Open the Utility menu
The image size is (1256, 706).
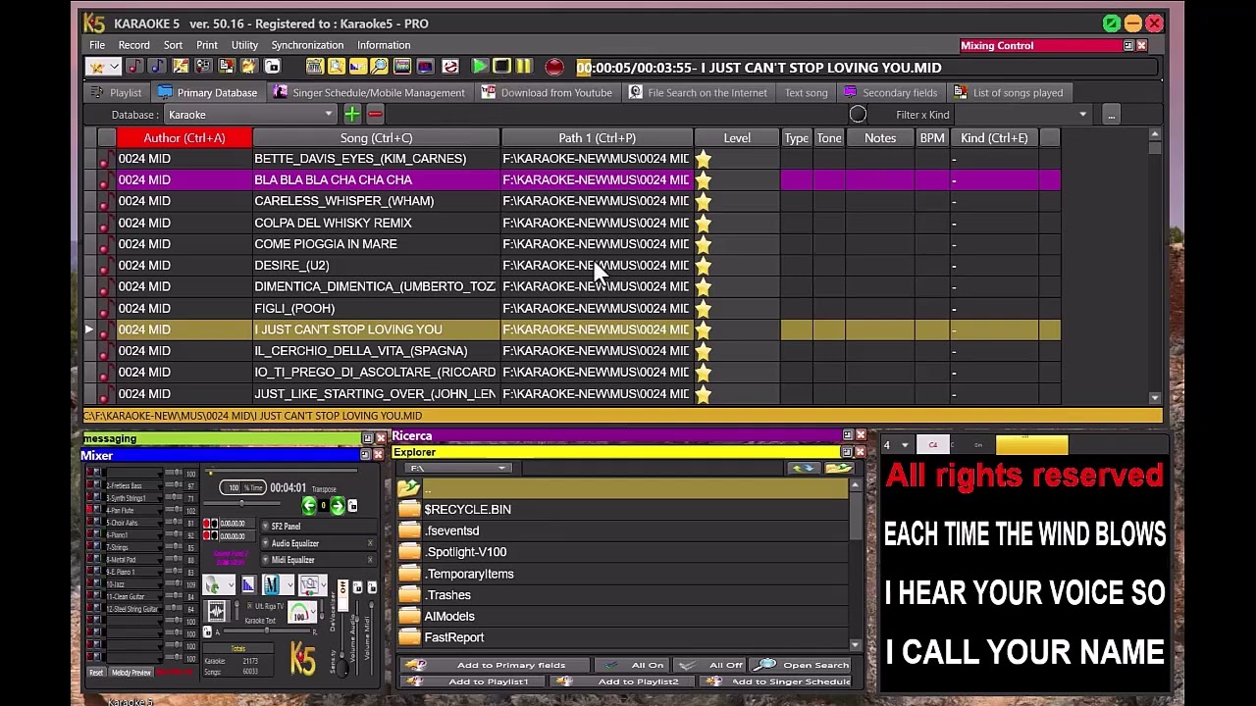(x=244, y=45)
